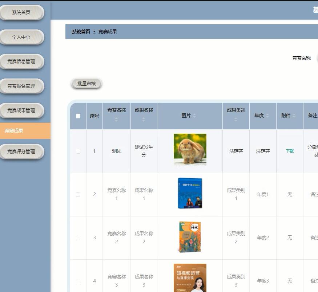Open the 系统首页 sidebar menu
Screen dimensions: 318x292
pos(21,13)
